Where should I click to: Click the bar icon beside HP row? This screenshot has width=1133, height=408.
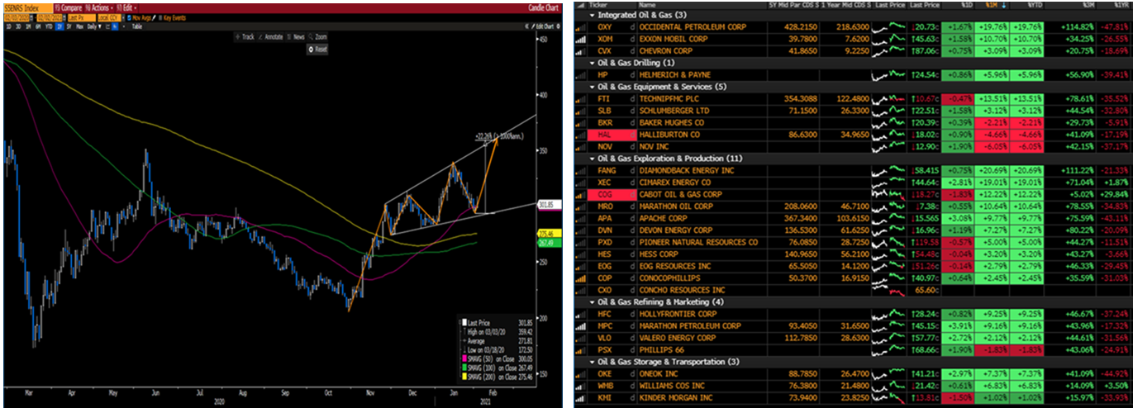point(579,74)
